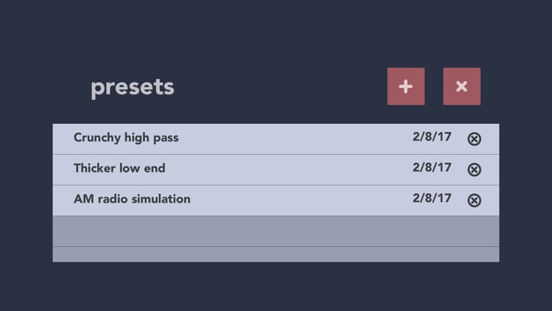Delete the Thicker low end preset

click(474, 170)
